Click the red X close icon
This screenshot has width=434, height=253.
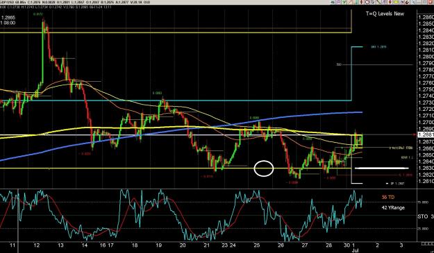pos(431,2)
